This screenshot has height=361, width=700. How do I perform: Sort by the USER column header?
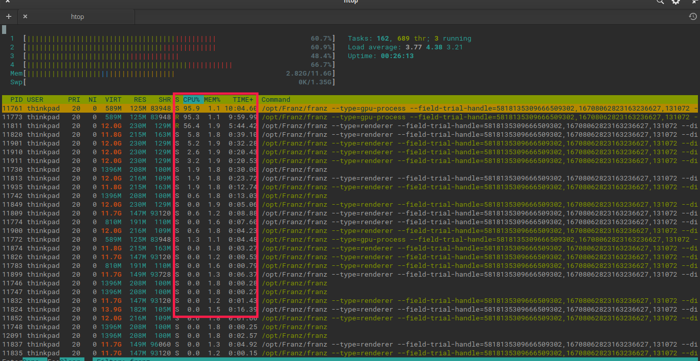[35, 100]
